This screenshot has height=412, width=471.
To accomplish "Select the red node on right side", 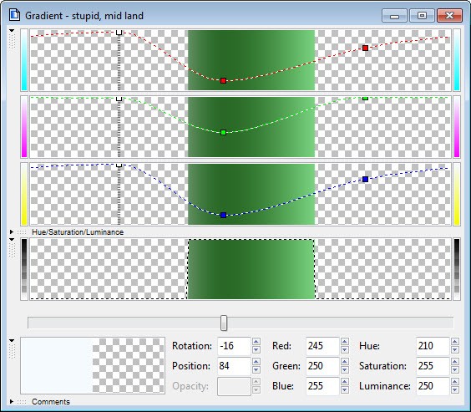I will tap(365, 48).
